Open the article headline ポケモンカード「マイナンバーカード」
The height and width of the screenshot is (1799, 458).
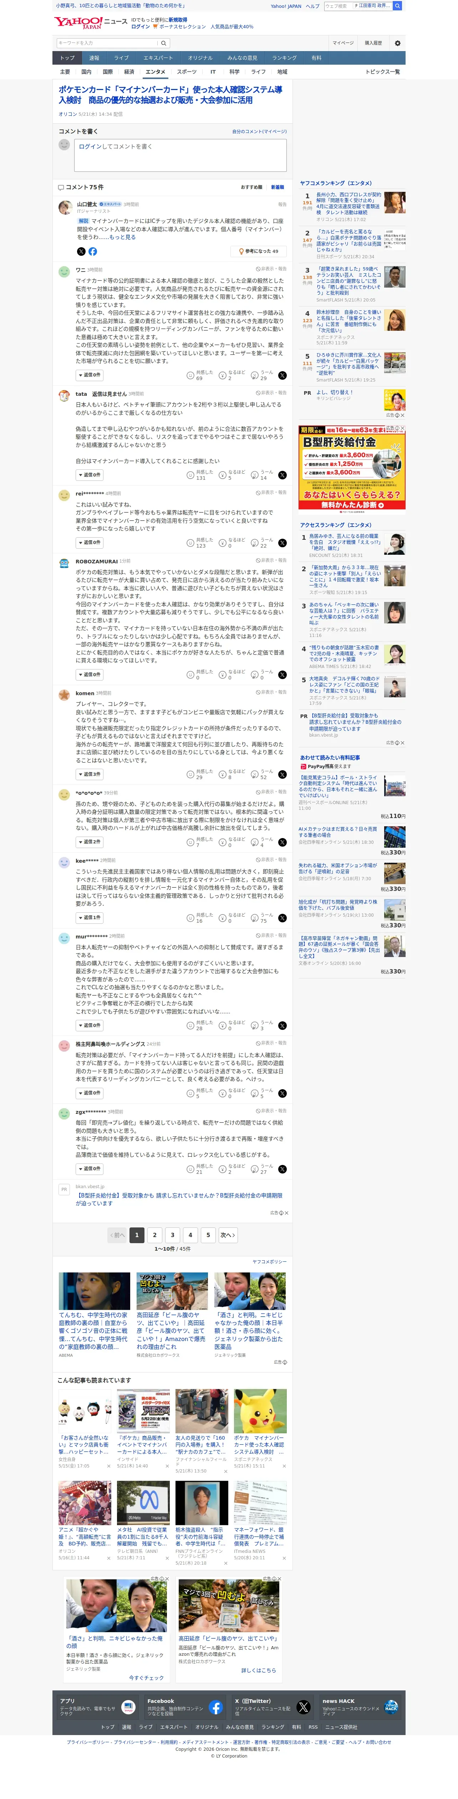pyautogui.click(x=171, y=95)
